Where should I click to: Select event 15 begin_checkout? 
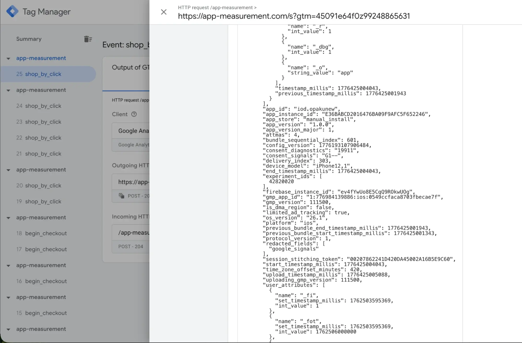click(41, 313)
